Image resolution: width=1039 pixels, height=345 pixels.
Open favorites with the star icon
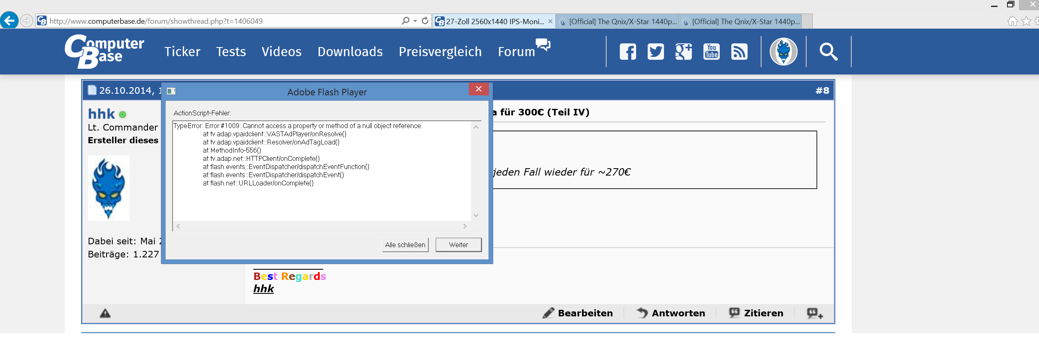1026,21
